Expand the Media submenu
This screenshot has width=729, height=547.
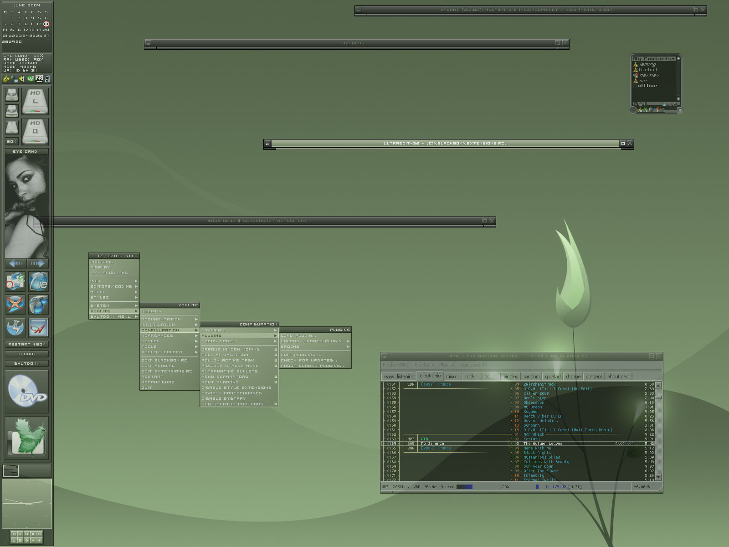coord(114,292)
